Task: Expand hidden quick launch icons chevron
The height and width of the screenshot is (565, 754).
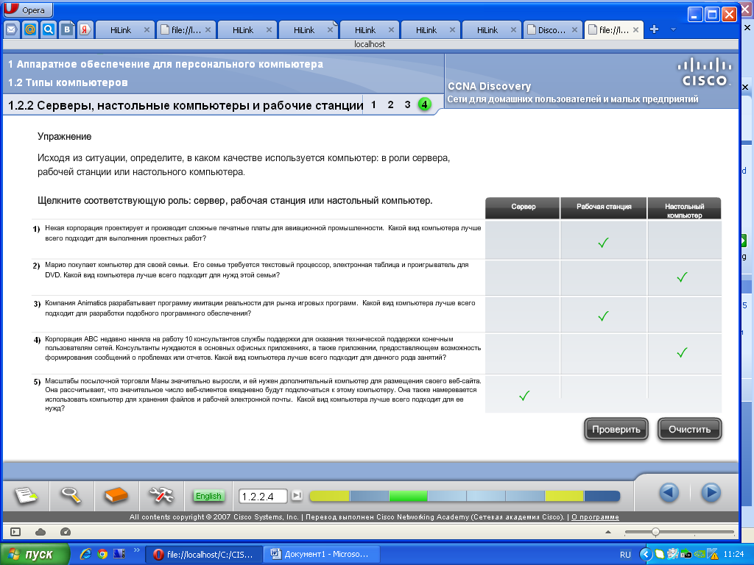Action: (x=136, y=550)
